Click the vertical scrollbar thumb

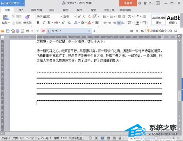click(179, 96)
